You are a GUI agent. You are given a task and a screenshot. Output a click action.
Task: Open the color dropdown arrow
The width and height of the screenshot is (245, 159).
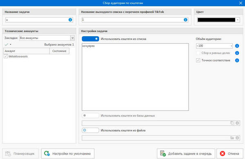pyautogui.click(x=238, y=20)
